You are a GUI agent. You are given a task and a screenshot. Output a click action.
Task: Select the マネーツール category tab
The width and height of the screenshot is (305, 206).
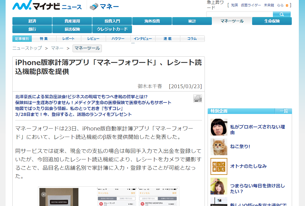(x=232, y=21)
